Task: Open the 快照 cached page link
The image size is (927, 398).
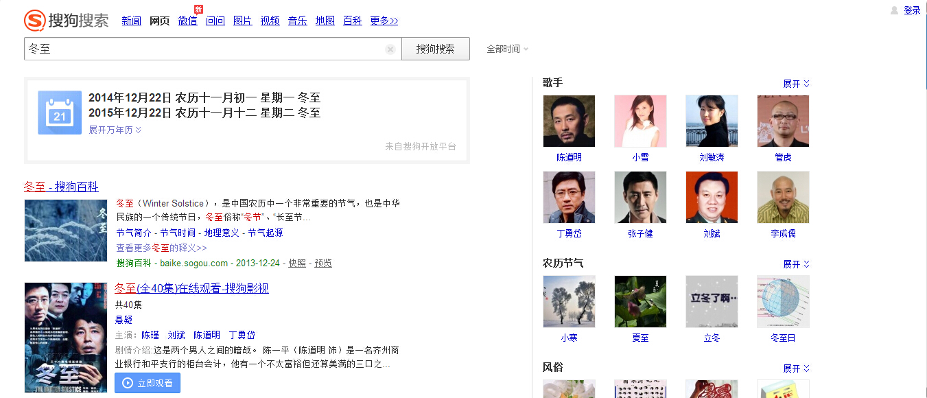Action: [x=297, y=263]
